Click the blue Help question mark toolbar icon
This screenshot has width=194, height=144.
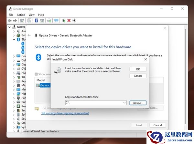coord(37,21)
